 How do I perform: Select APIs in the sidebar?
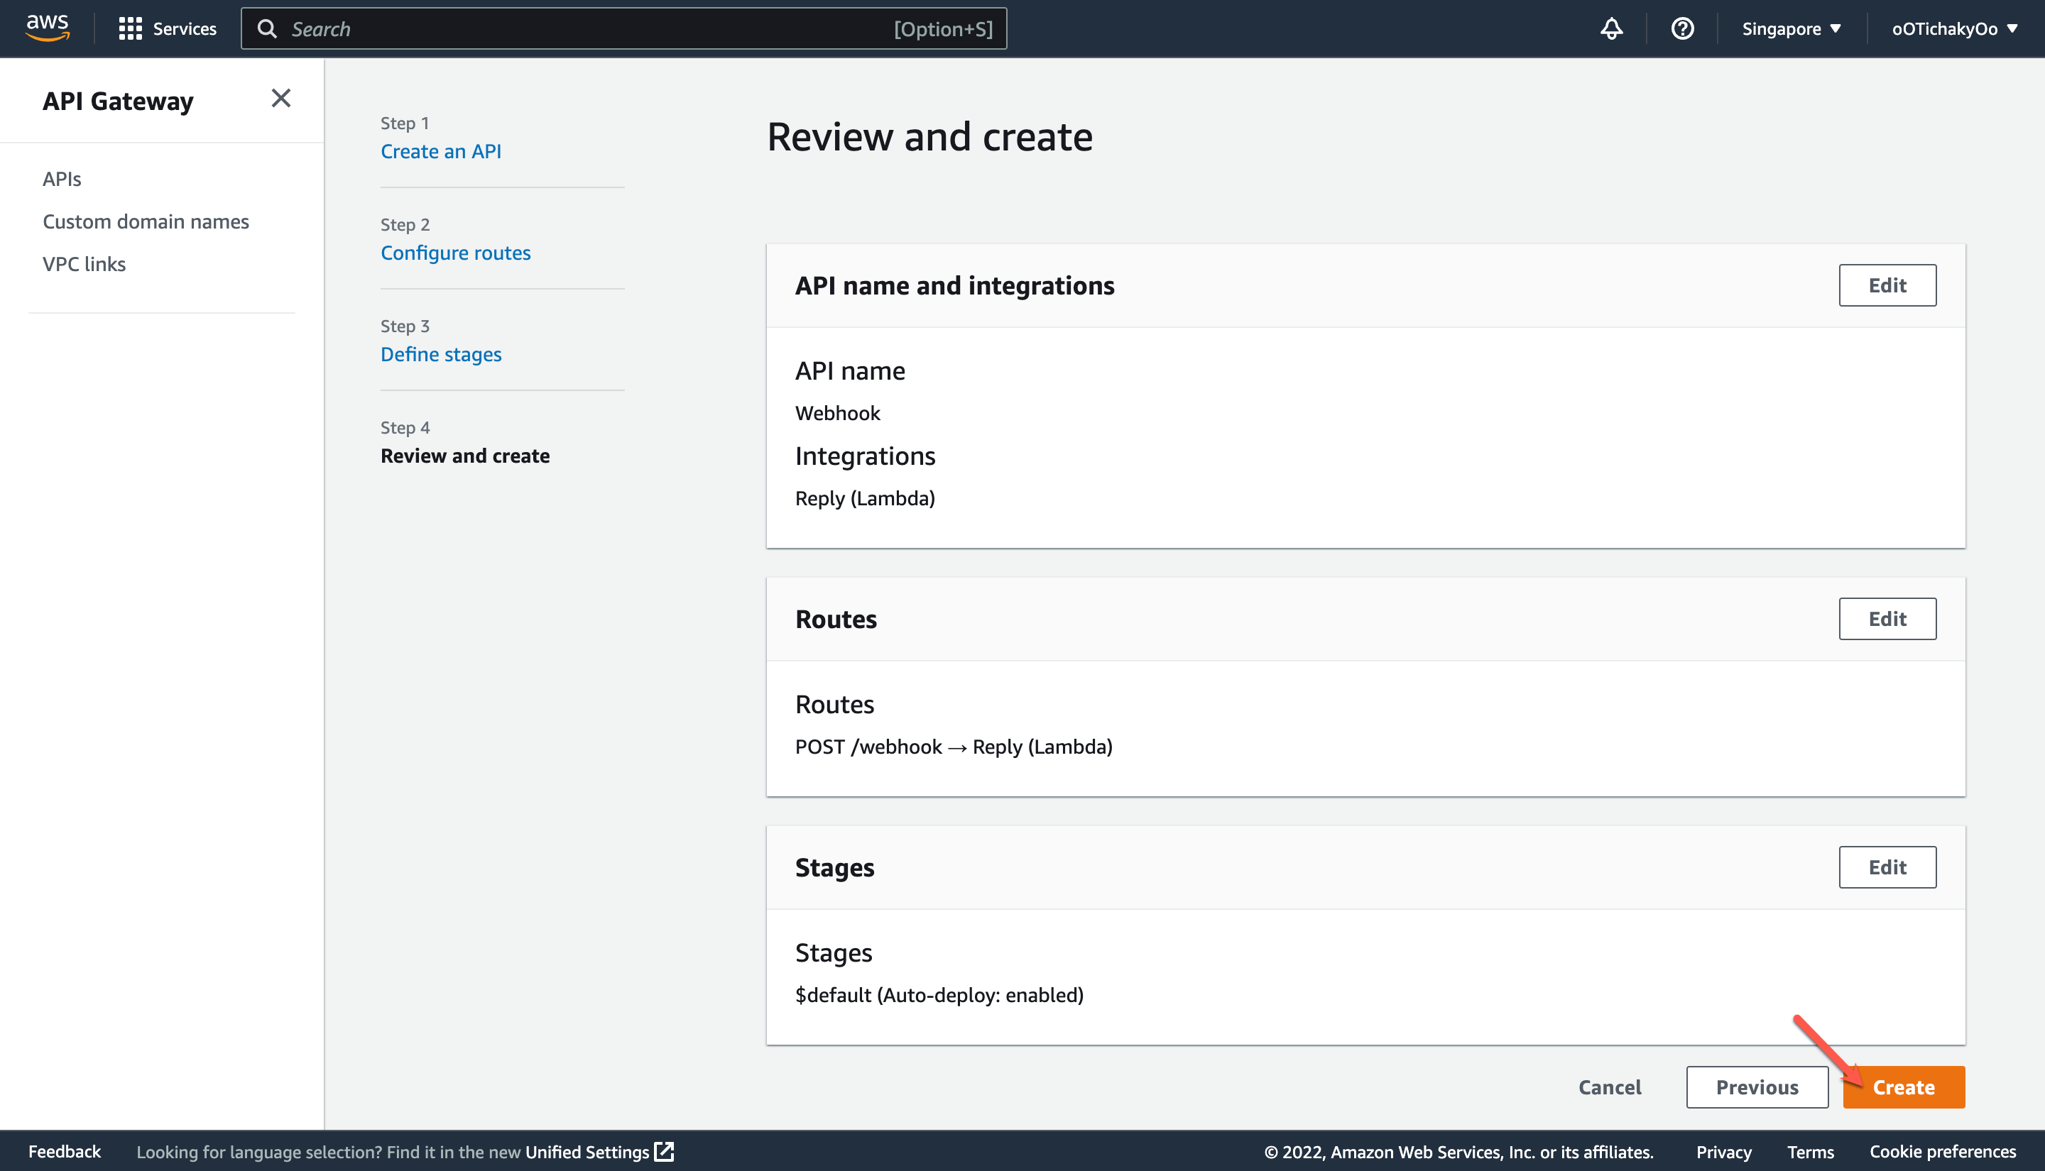point(61,179)
